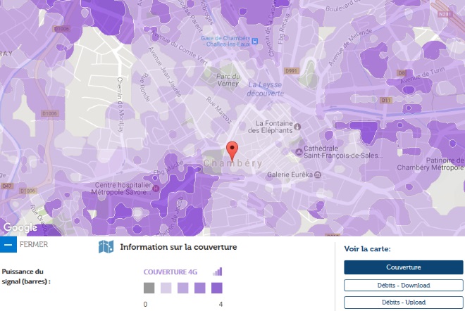Click Information sur la couverture heading
The image size is (465, 311).
coord(178,247)
